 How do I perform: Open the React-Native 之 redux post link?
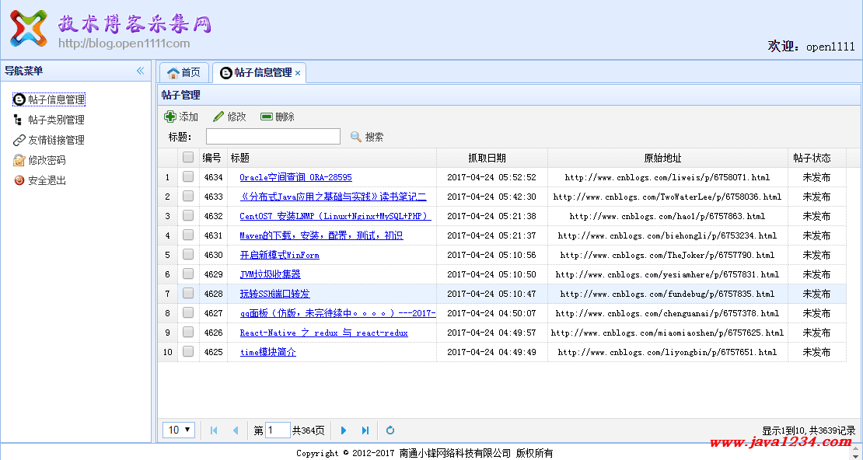[323, 333]
